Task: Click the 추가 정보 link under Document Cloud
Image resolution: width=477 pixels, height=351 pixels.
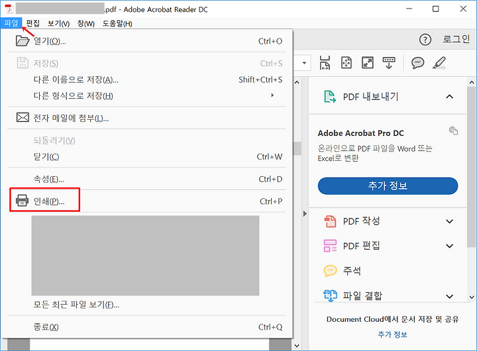Action: [x=392, y=334]
